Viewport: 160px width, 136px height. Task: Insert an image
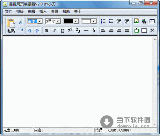(136, 21)
